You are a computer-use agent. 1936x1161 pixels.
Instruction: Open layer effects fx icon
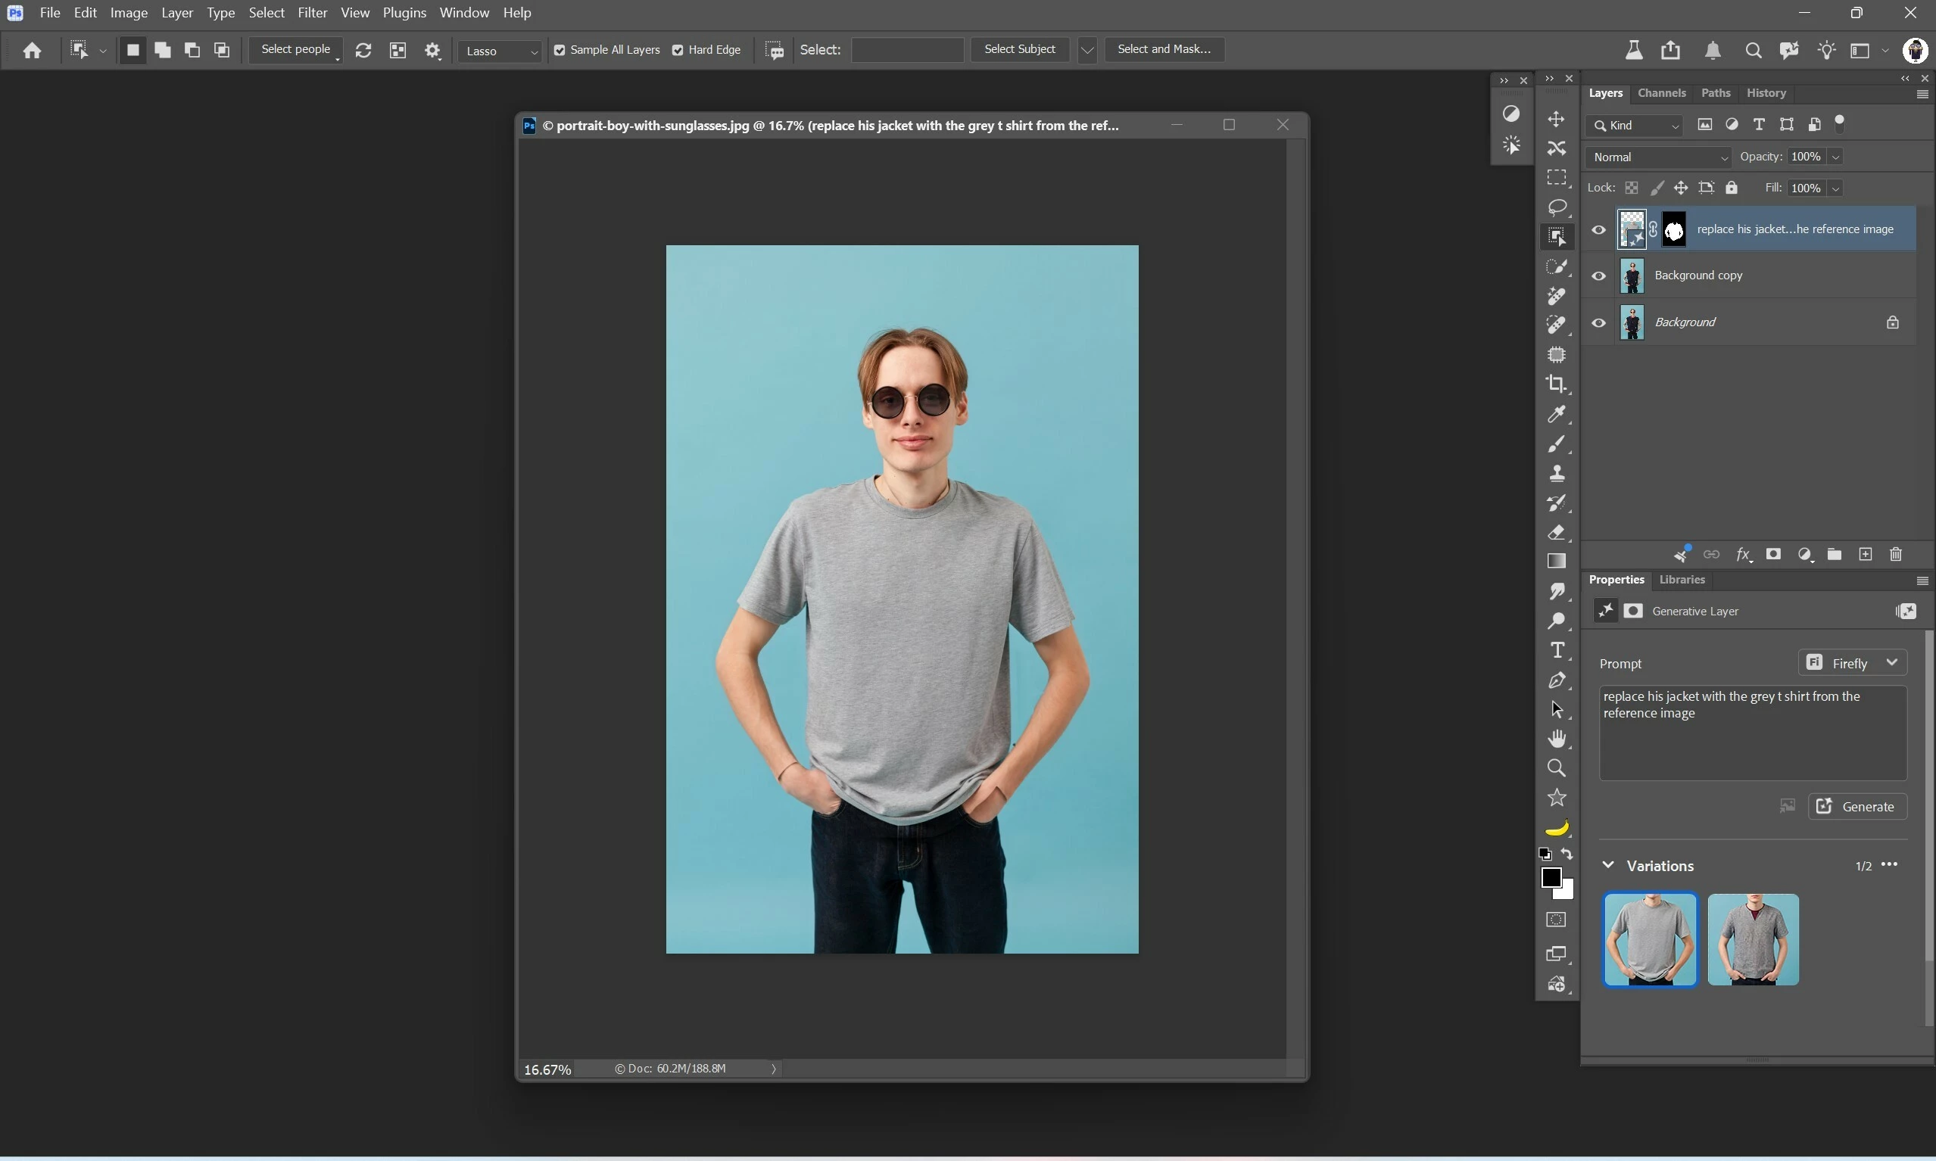click(1744, 555)
